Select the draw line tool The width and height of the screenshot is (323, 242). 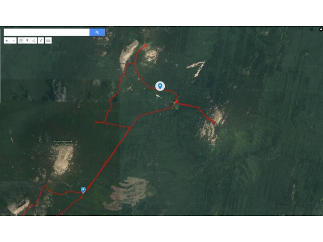click(x=34, y=41)
